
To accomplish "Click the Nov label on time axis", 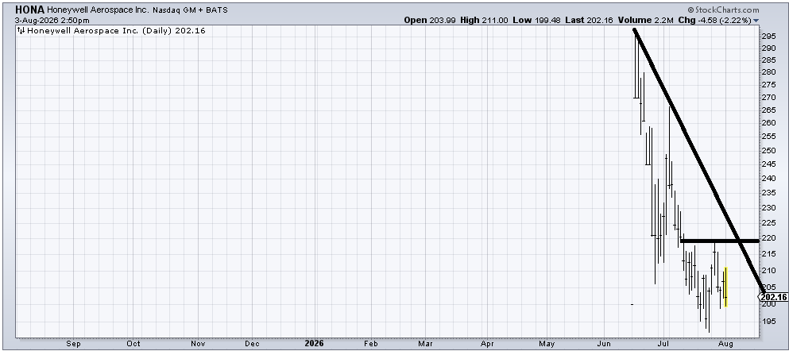I will (x=198, y=344).
